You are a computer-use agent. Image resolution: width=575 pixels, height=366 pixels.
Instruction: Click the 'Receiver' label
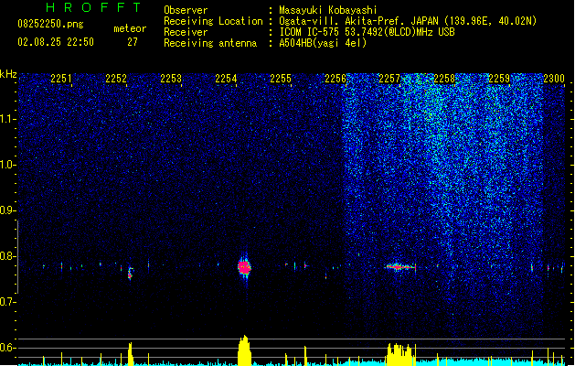pos(186,32)
